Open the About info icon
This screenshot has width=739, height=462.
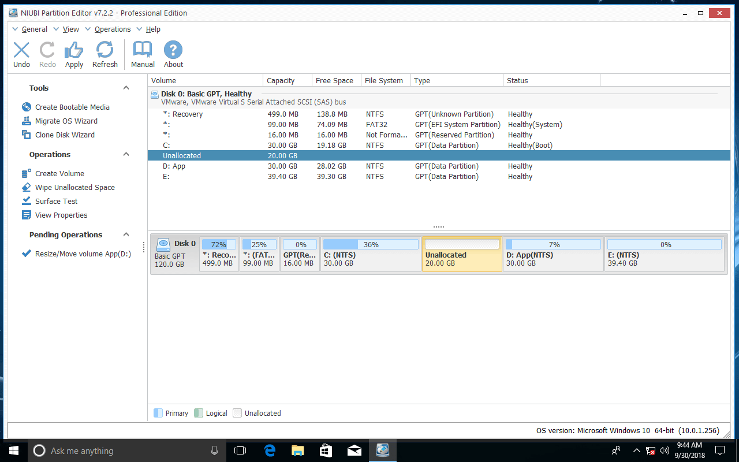click(173, 50)
